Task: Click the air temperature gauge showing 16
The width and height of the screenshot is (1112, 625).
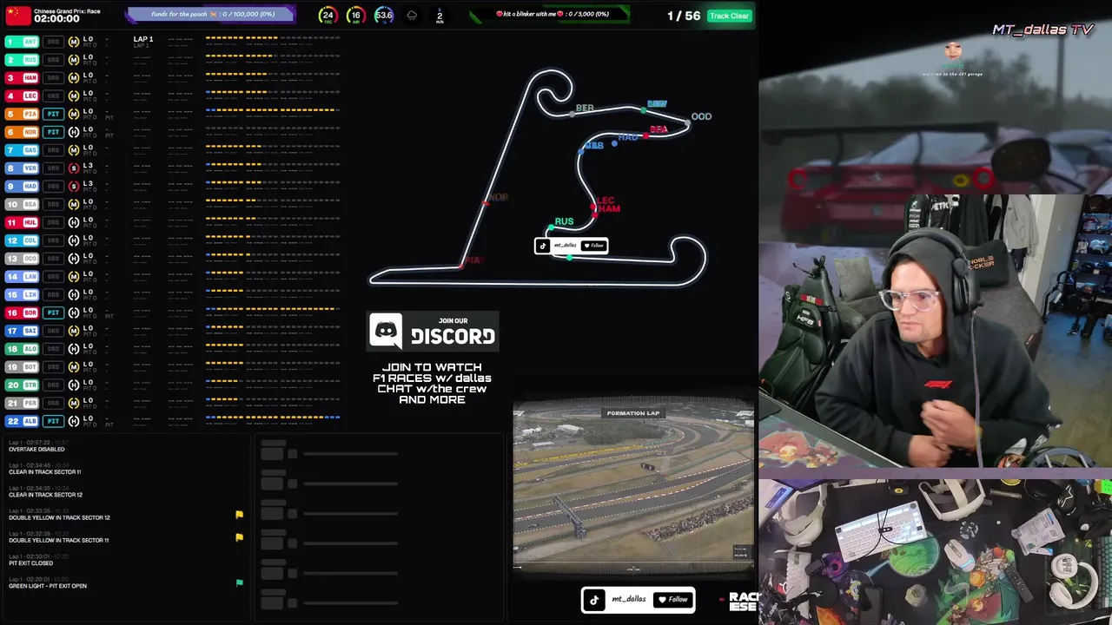Action: [x=355, y=15]
